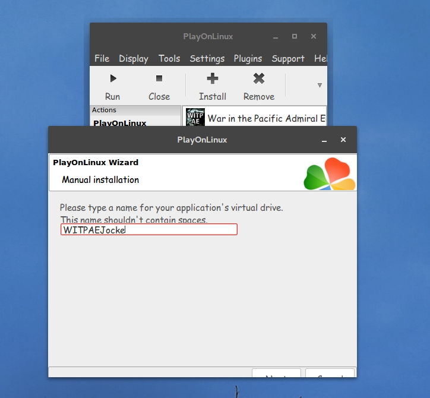430x398 pixels.
Task: Open the File menu
Action: point(102,58)
